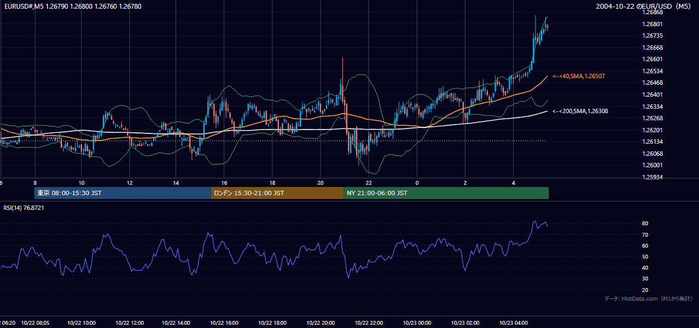The image size is (699, 328).
Task: Click price axis value 1.26801
Action: [x=651, y=24]
